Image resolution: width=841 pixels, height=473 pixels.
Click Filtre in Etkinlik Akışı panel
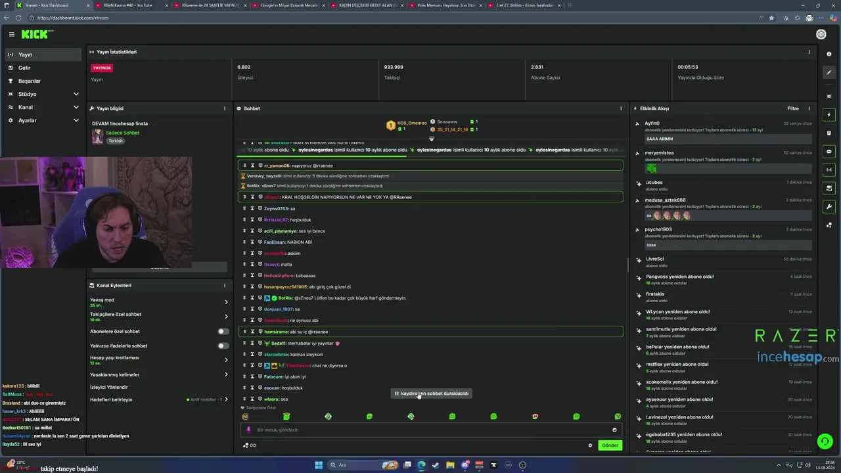coord(793,108)
